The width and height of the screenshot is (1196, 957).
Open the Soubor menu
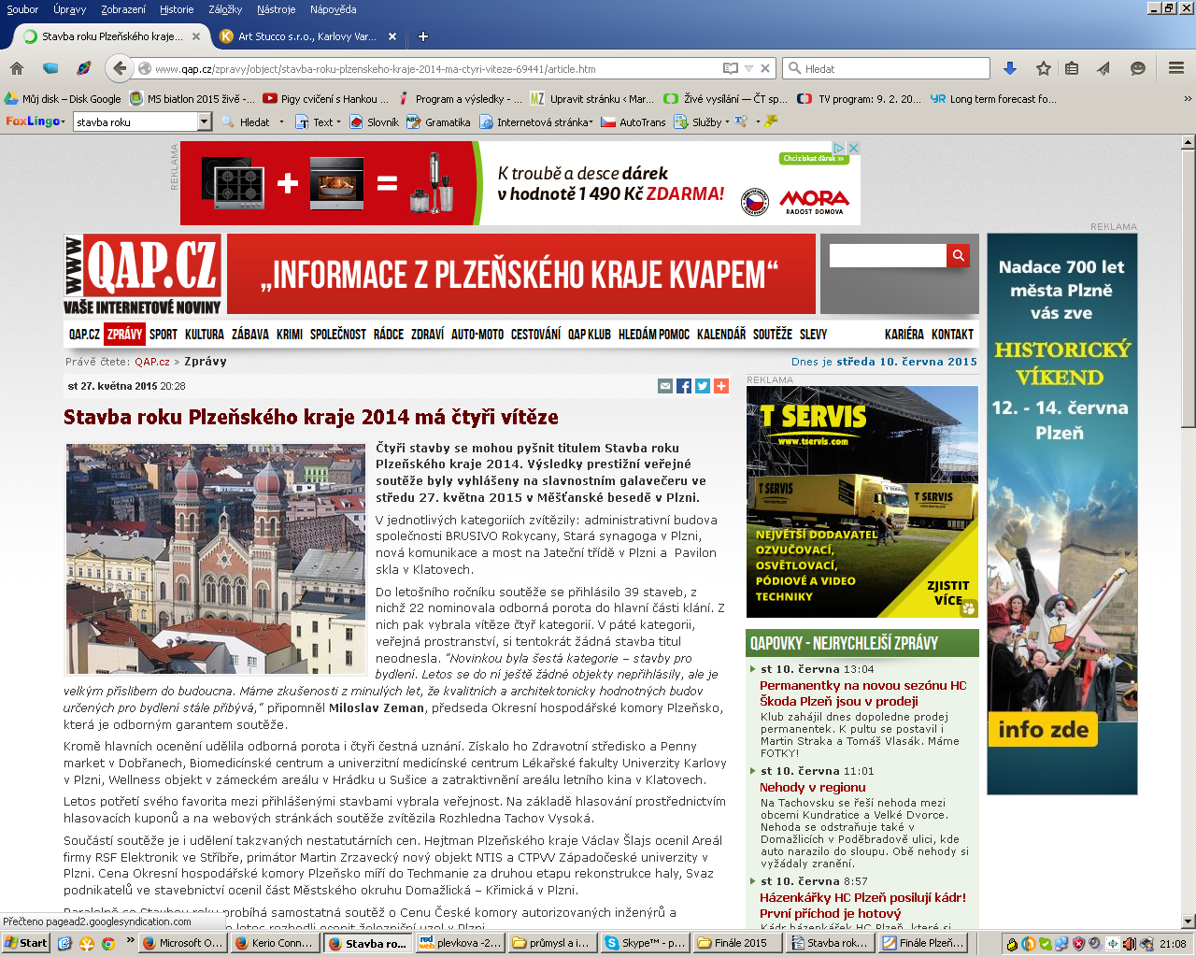[22, 9]
